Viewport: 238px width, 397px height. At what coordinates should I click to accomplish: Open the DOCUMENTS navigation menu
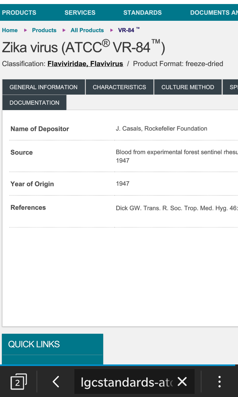click(214, 13)
